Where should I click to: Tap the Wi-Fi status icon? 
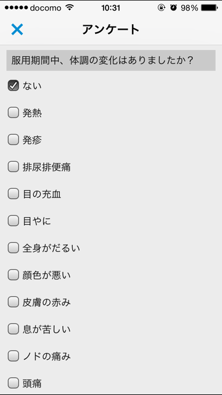69,8
